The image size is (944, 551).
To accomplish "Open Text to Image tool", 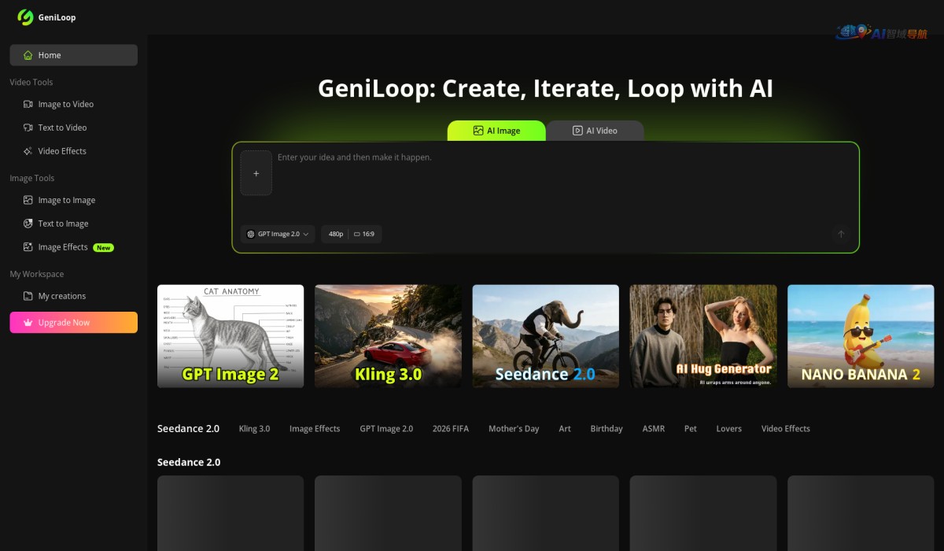I will pos(73,224).
